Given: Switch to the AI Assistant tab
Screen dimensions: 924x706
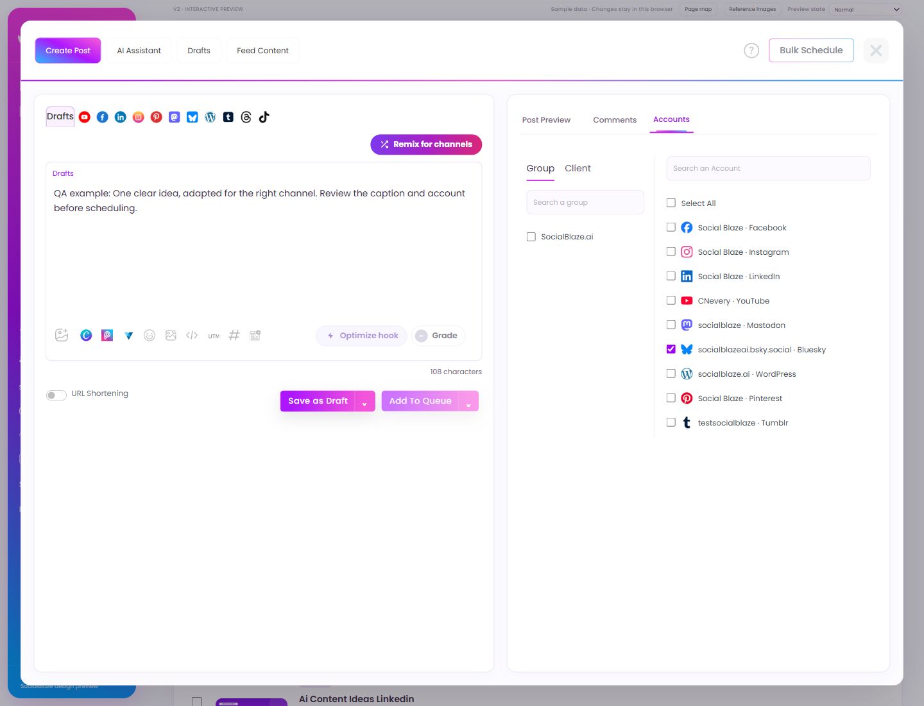Looking at the screenshot, I should pyautogui.click(x=139, y=51).
